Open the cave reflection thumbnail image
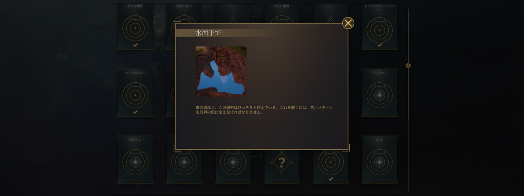Screen dimensions: 524x196 pos(221,71)
